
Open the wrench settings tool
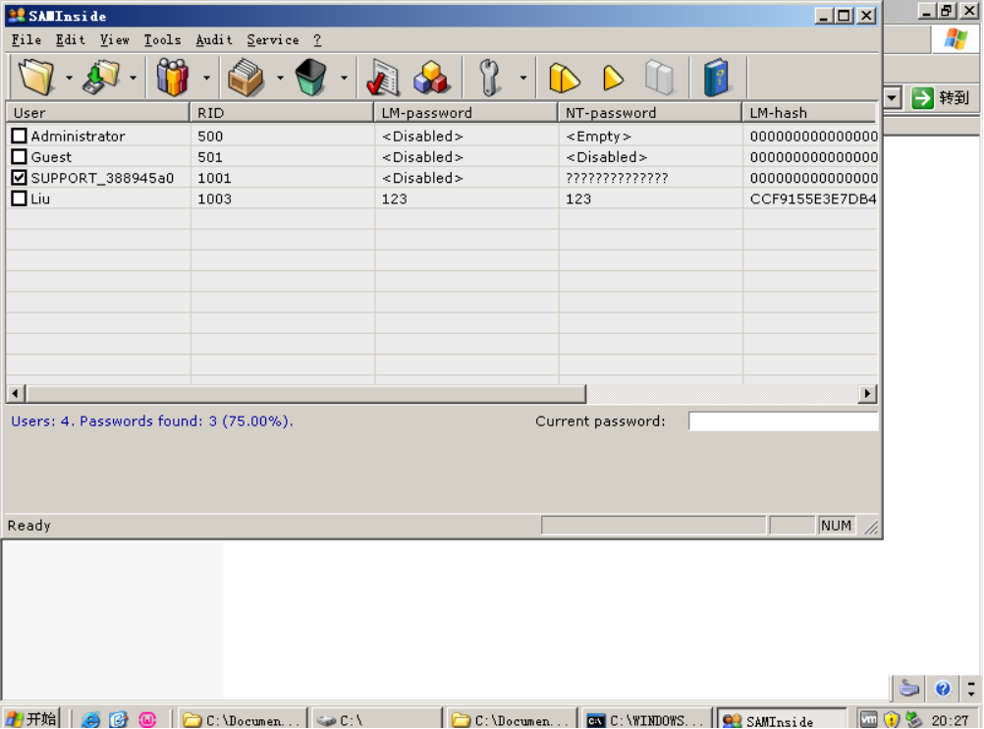pos(489,78)
